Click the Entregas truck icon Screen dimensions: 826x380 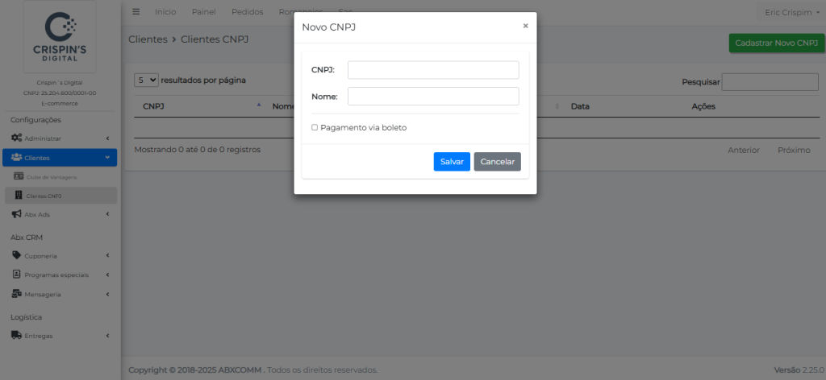click(16, 335)
